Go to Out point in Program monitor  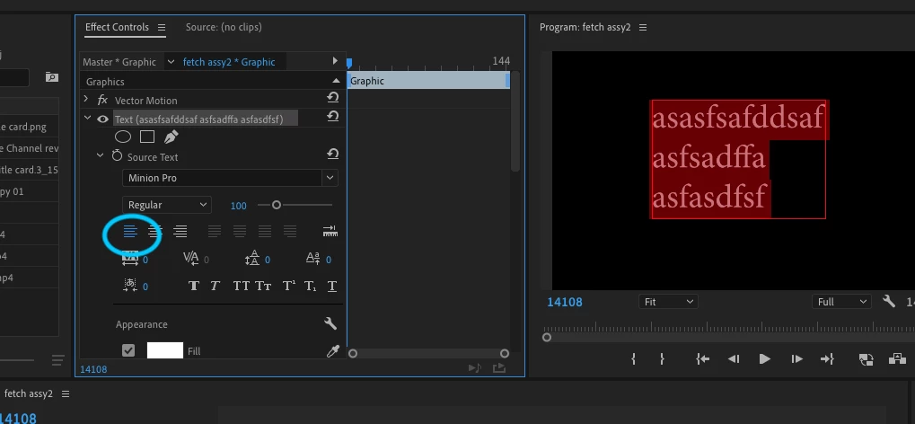(828, 359)
